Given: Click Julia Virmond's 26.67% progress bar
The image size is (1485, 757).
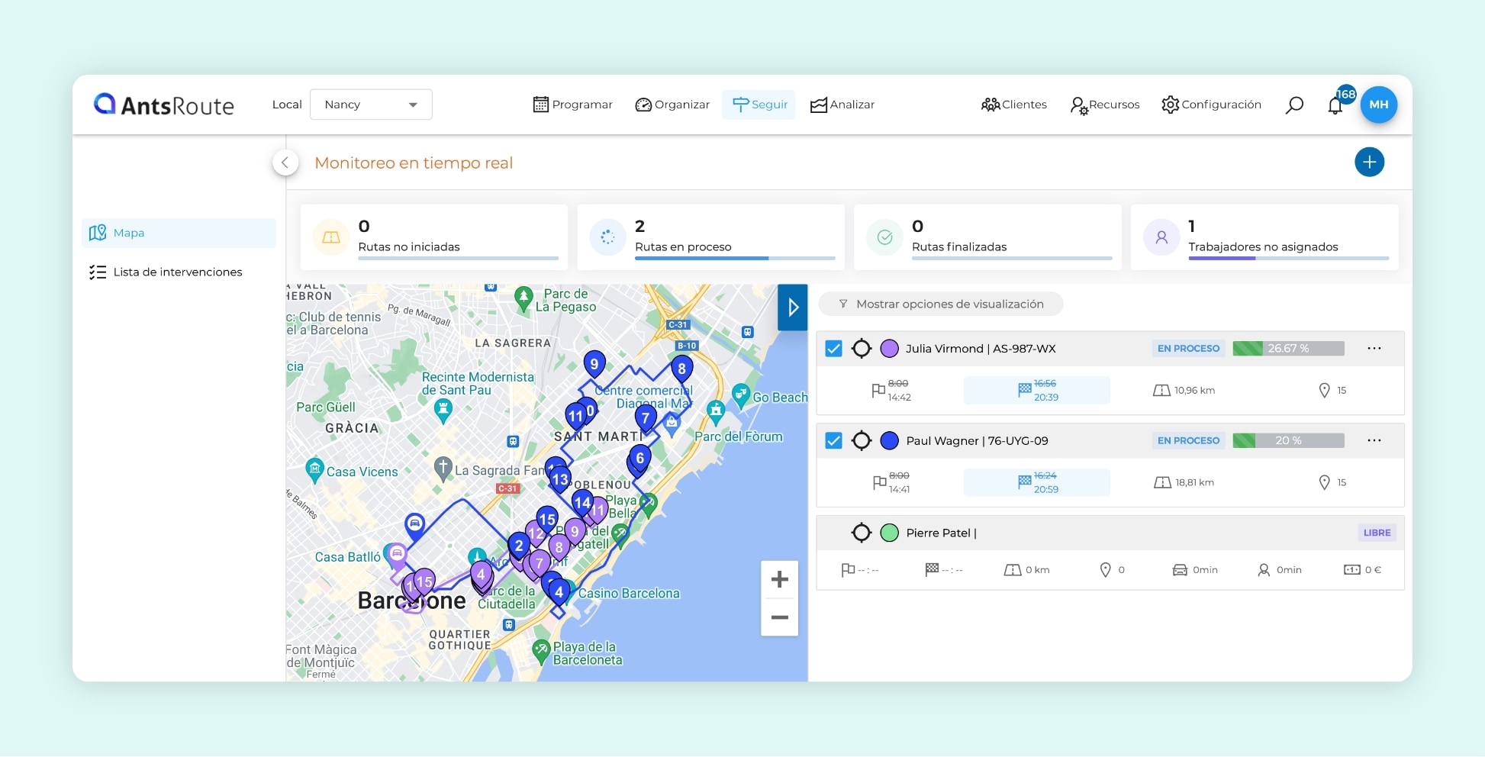Looking at the screenshot, I should (x=1288, y=349).
